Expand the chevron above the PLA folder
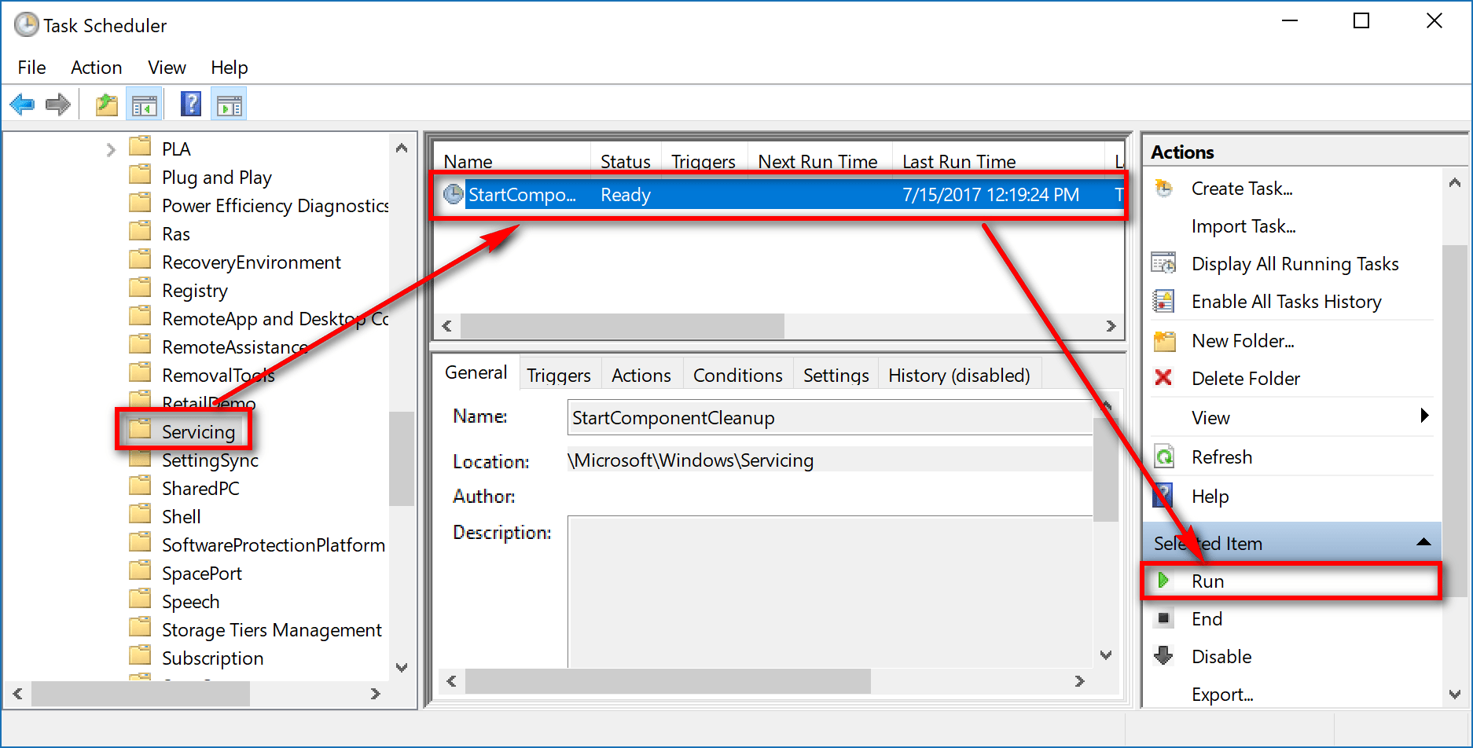 click(x=110, y=148)
